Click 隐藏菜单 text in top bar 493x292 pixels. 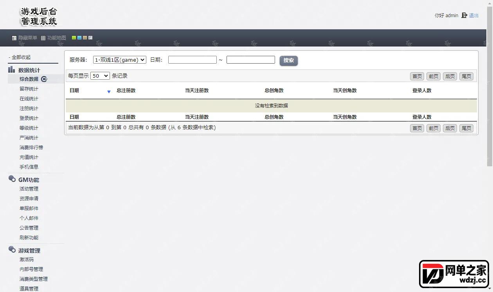click(28, 38)
